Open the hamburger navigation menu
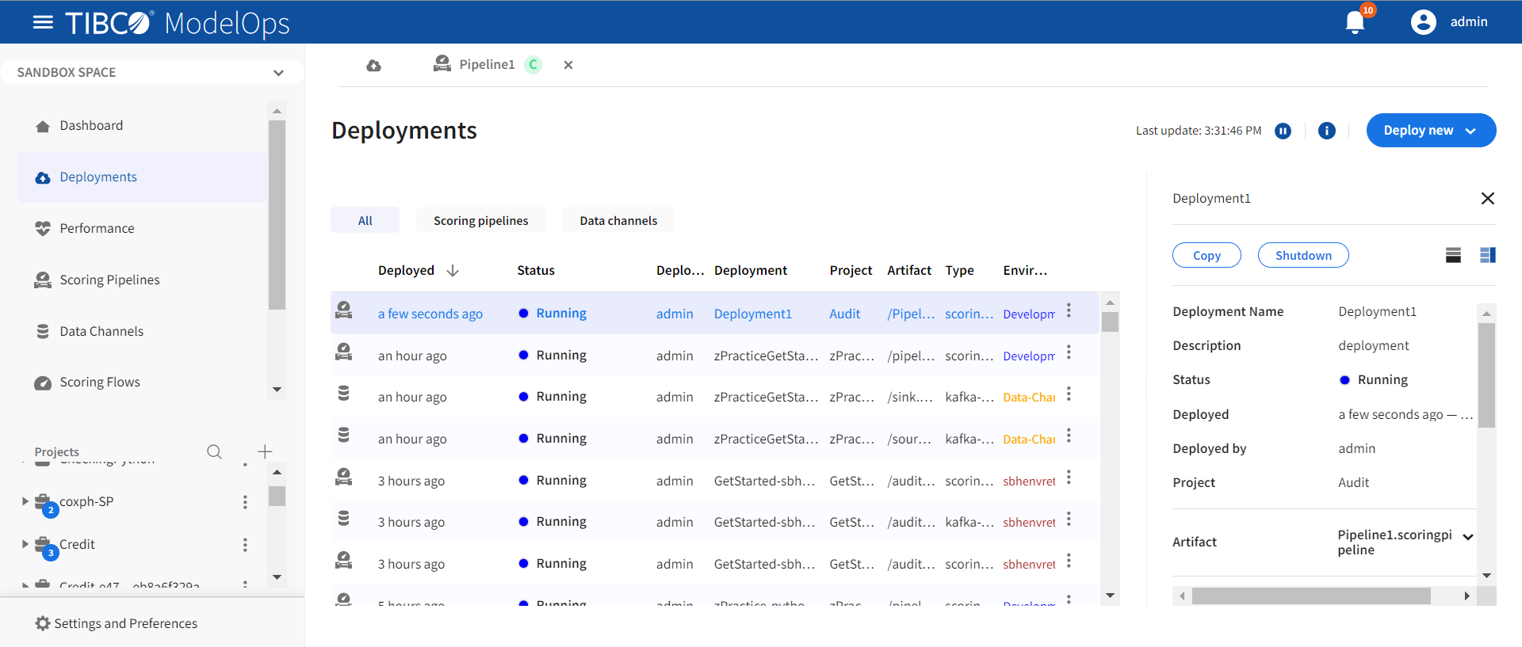This screenshot has width=1522, height=647. 43,22
